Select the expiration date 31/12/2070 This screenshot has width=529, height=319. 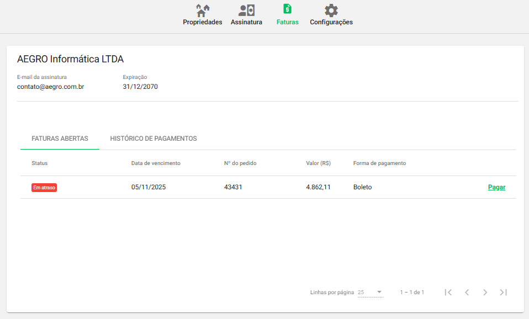point(140,87)
